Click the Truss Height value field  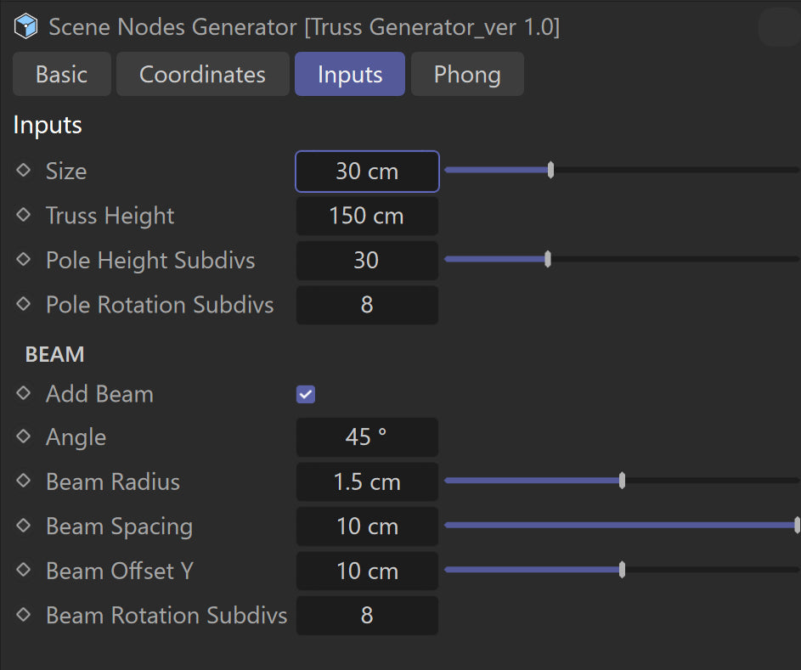pyautogui.click(x=366, y=216)
